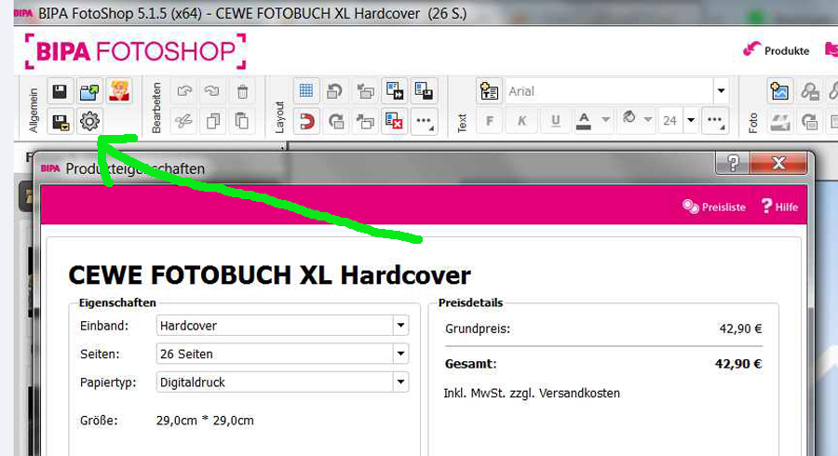Open the Produkte menu
Viewport: 838px width, 456px height.
pyautogui.click(x=776, y=50)
